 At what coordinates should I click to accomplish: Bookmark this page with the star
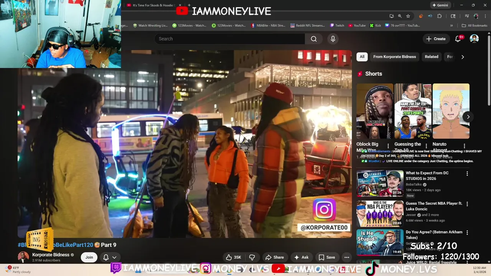pos(408,16)
